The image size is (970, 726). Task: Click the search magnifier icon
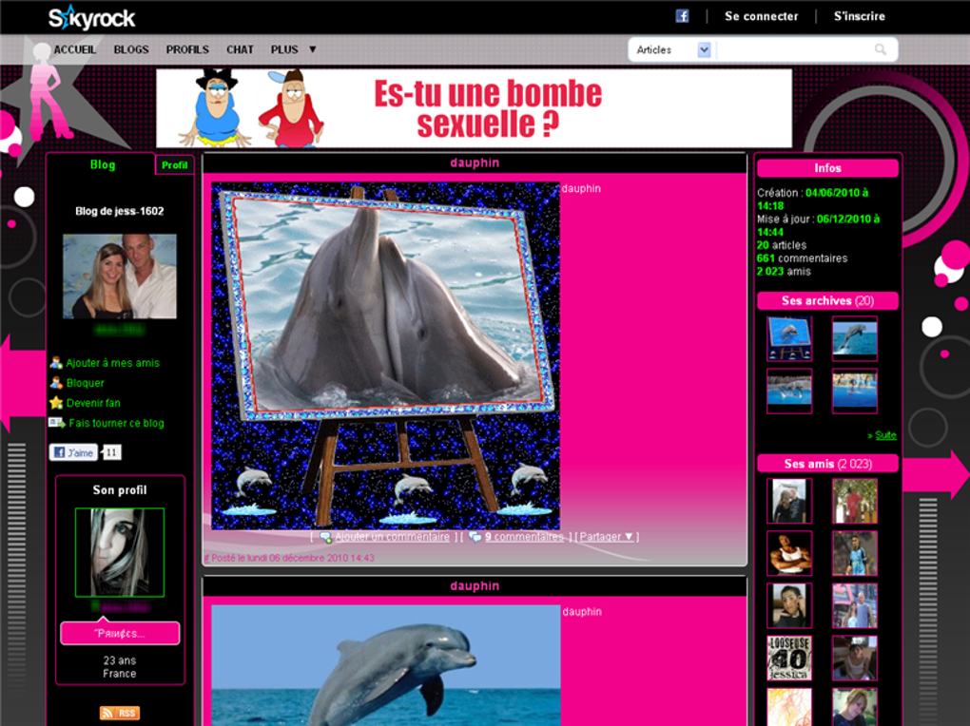[881, 49]
